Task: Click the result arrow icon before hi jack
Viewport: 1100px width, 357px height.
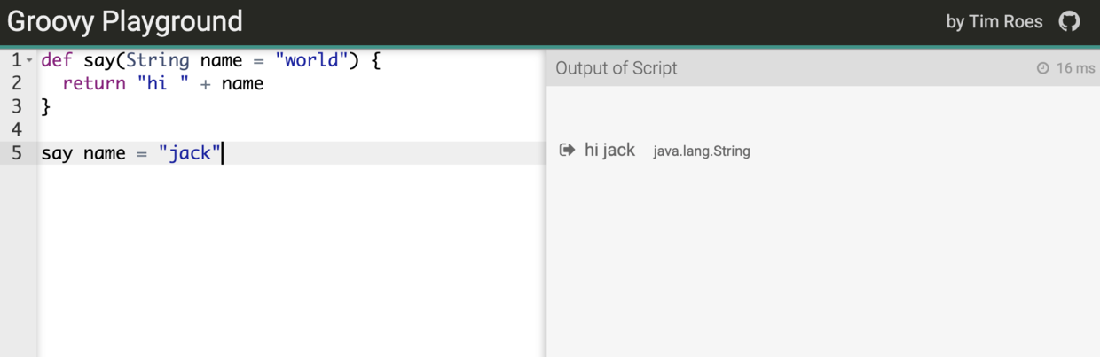Action: tap(567, 150)
